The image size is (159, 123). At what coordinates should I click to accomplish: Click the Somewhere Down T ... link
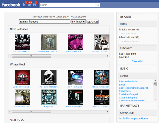[x=49, y=51]
